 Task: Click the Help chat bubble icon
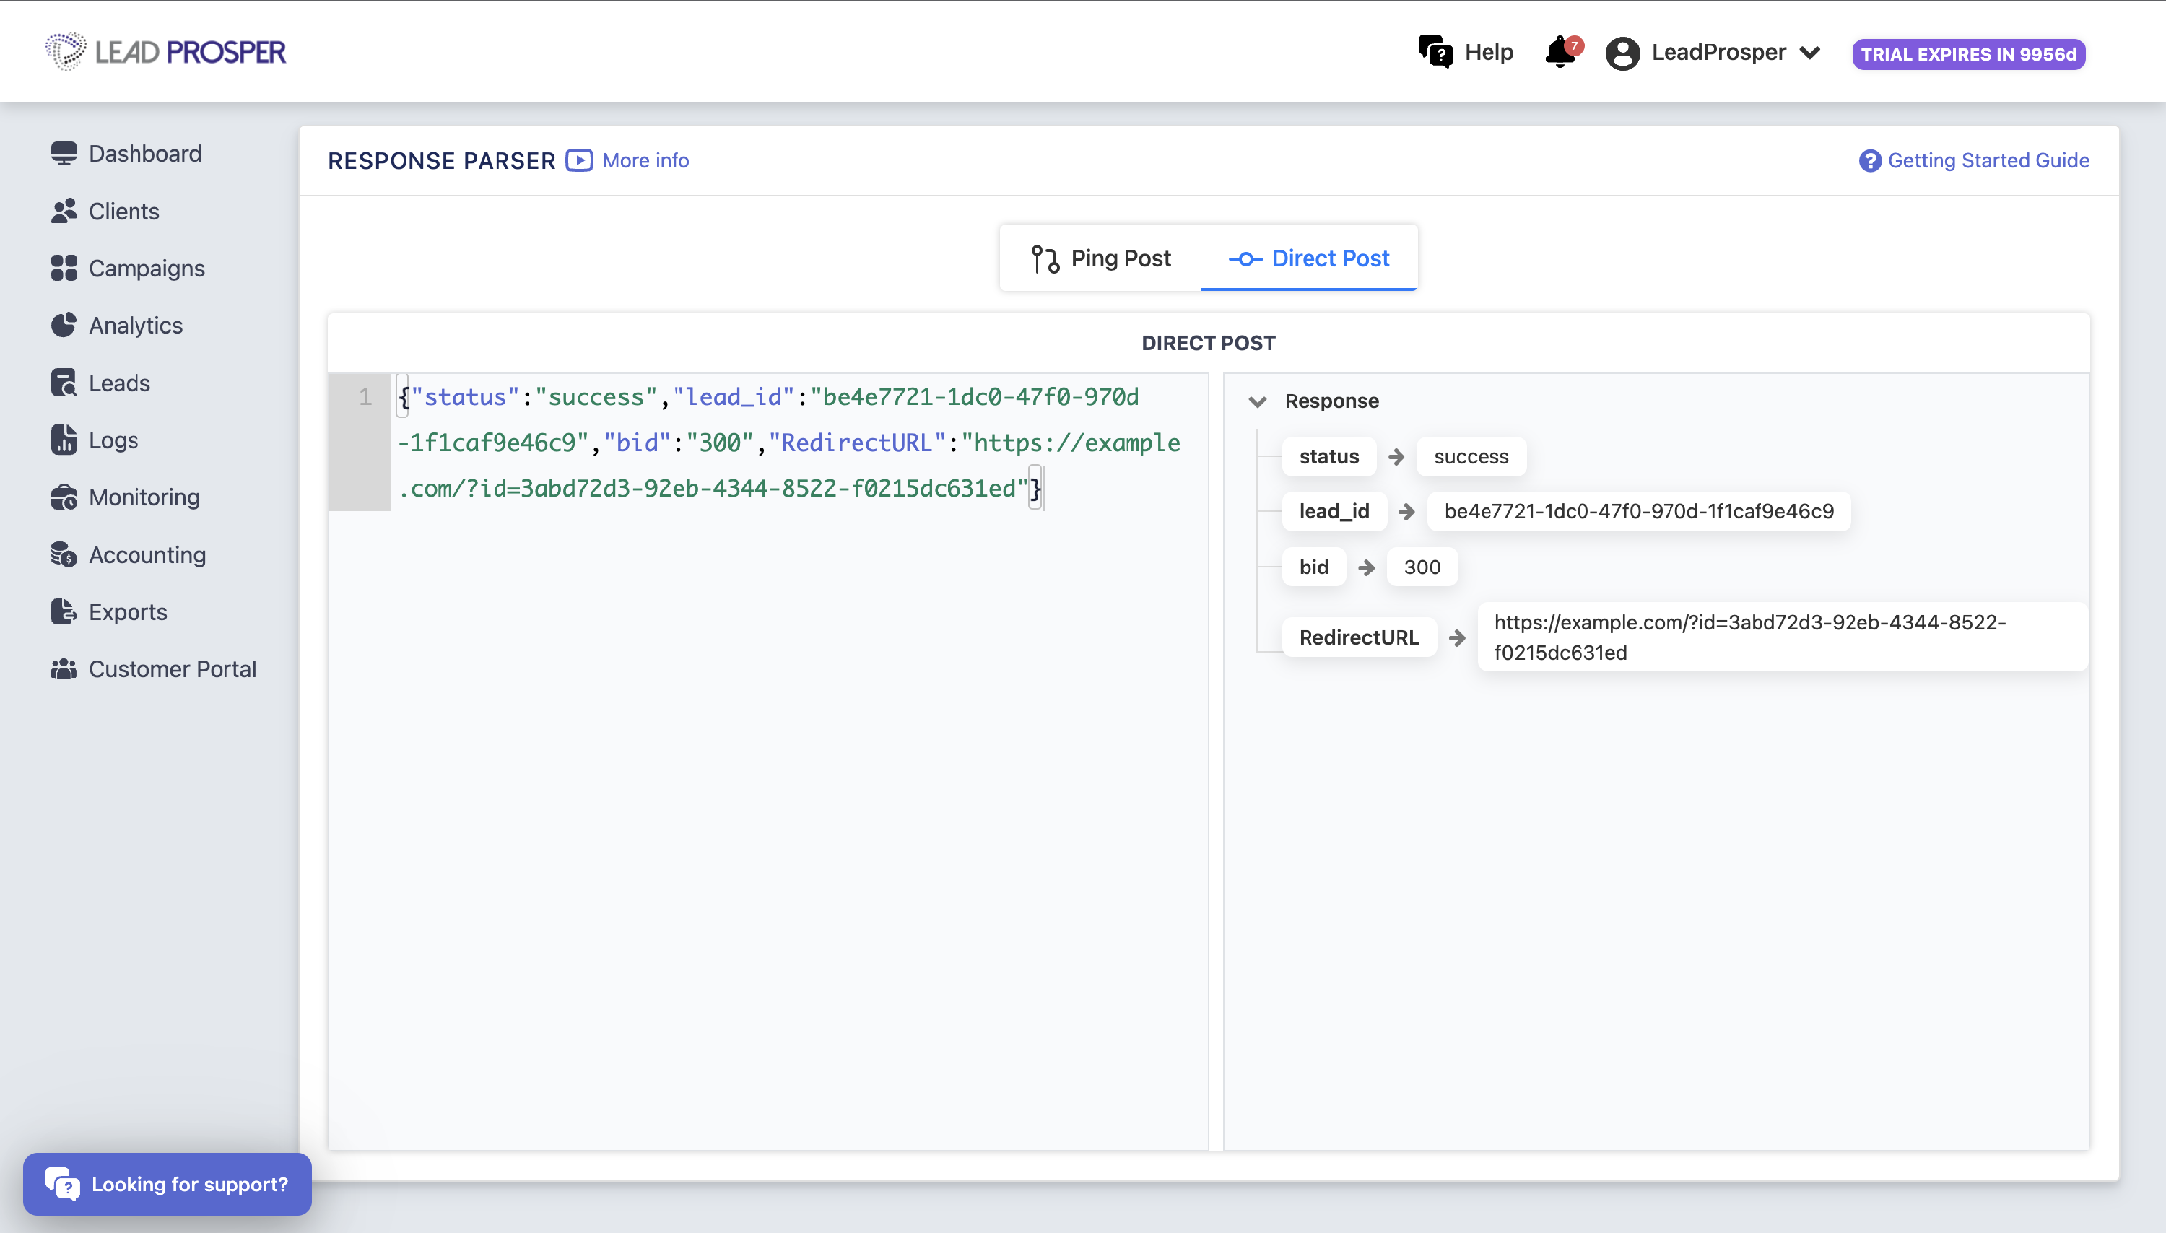click(x=1435, y=52)
